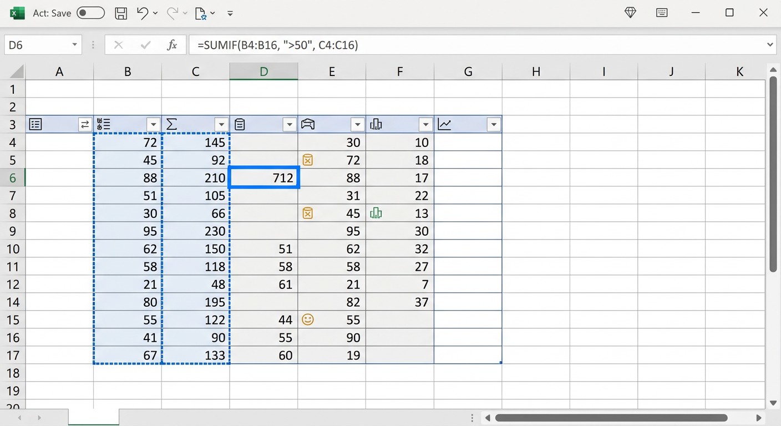This screenshot has width=781, height=426.
Task: Select the row 18 header
Action: point(13,373)
